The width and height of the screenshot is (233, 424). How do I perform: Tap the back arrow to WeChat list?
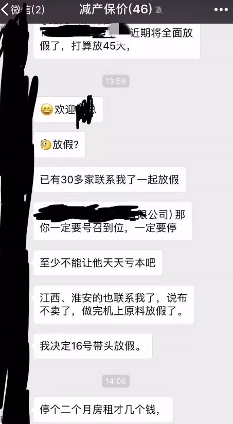click(5, 10)
